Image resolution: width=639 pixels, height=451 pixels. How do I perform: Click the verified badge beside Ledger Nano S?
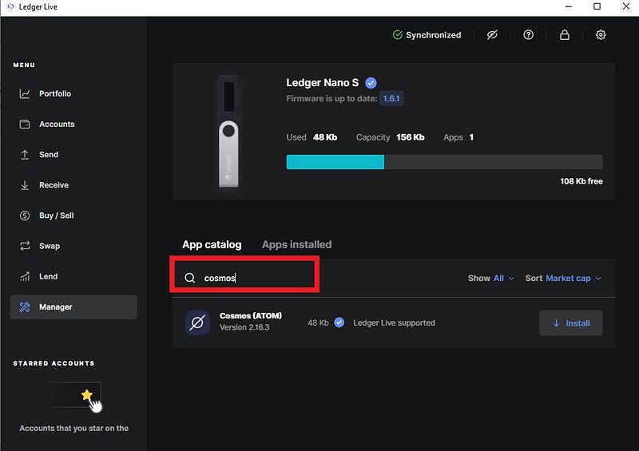point(371,83)
